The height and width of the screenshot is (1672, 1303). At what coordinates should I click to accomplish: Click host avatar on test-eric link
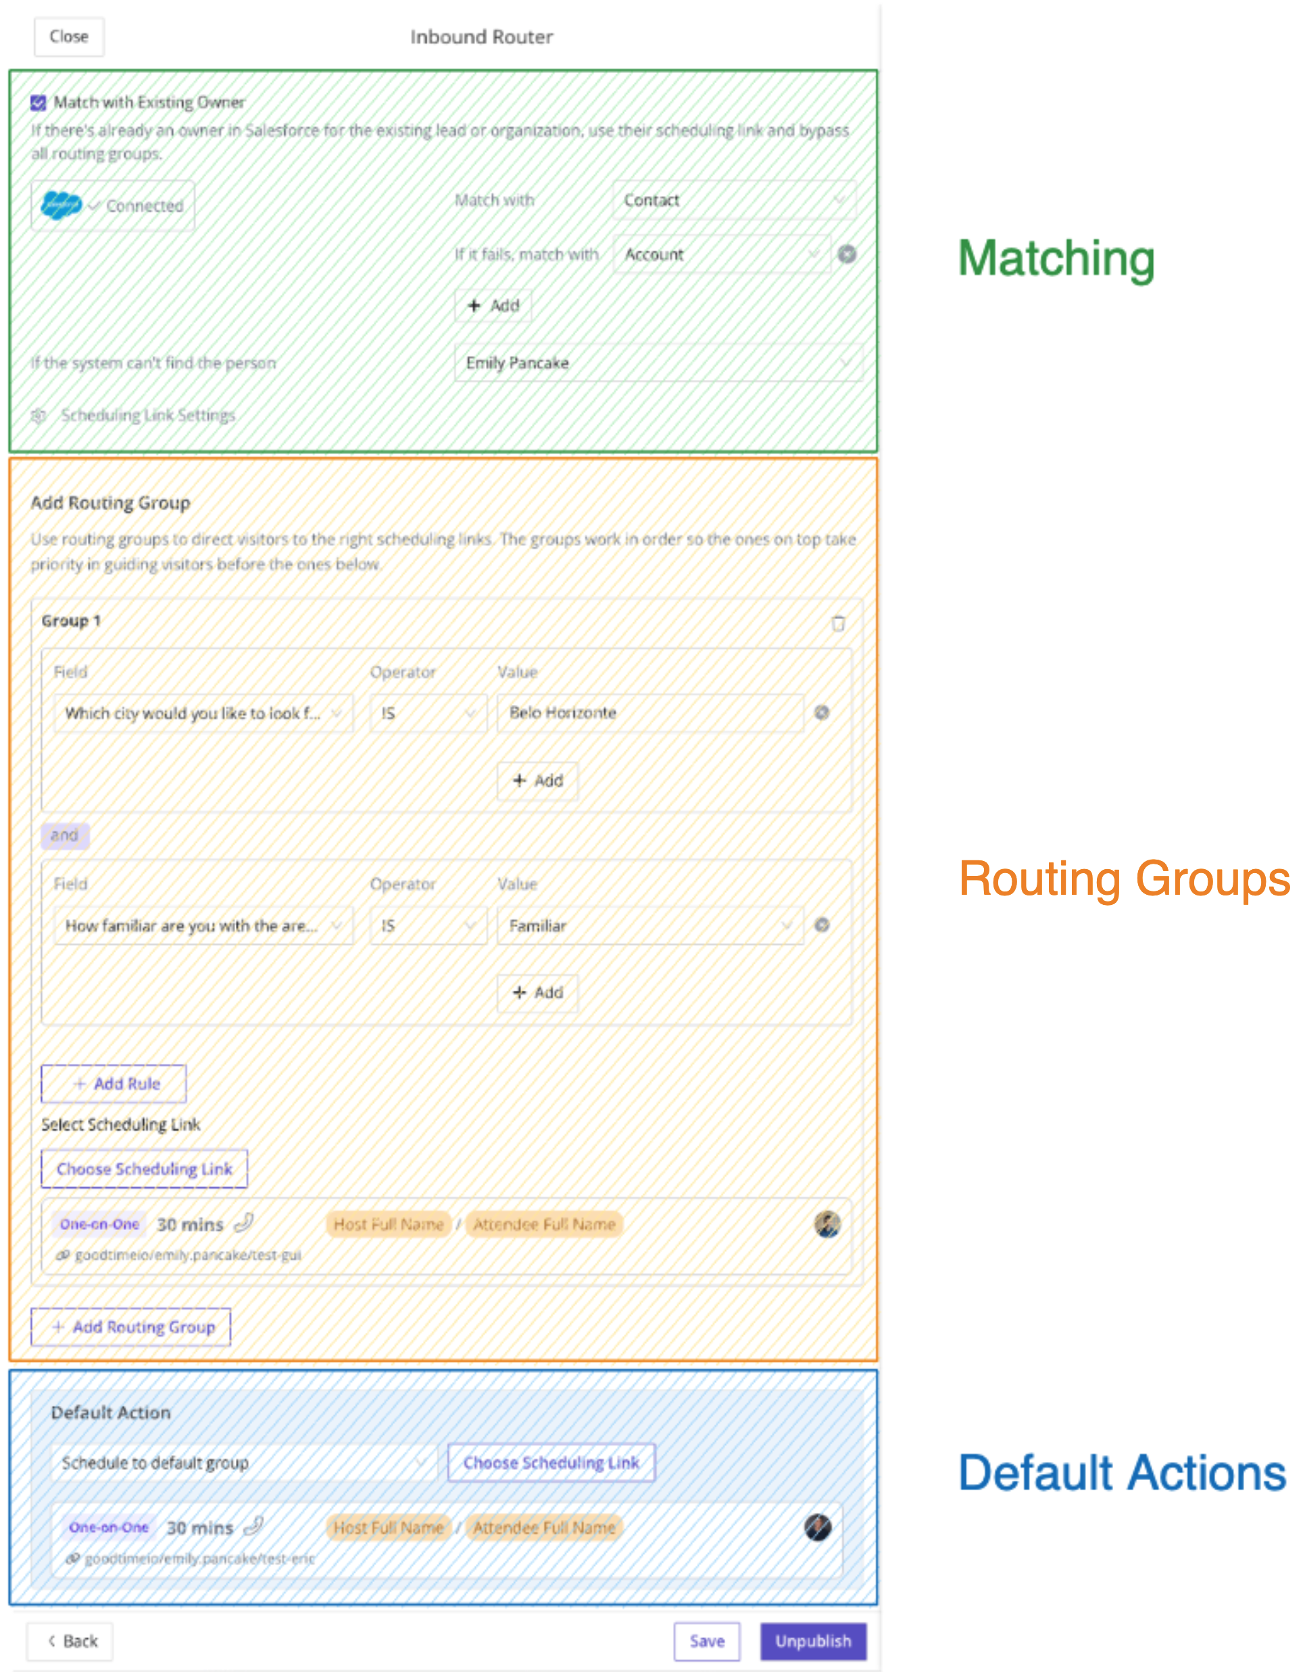point(818,1527)
